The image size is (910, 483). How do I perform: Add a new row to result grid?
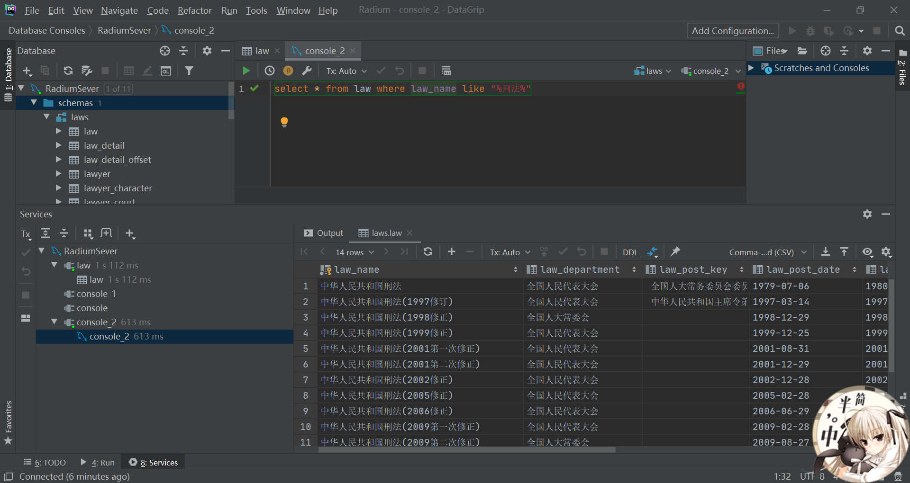pyautogui.click(x=452, y=252)
